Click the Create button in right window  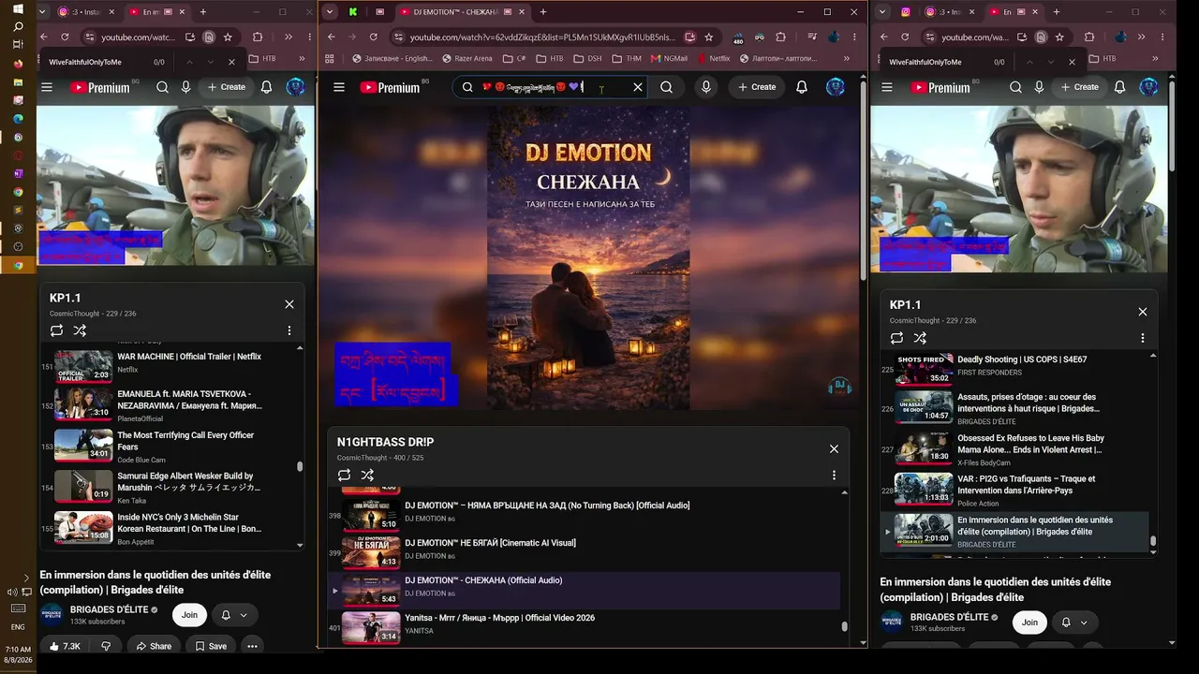point(1080,87)
